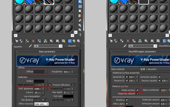Assign Material to Selection in left editor
Image resolution: width=170 pixels, height=107 pixels.
[x=27, y=41]
